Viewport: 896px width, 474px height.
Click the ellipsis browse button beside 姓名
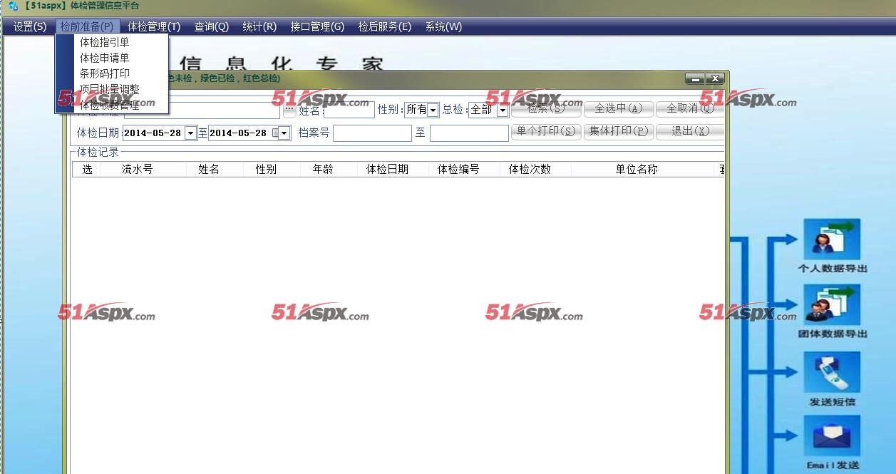point(289,110)
